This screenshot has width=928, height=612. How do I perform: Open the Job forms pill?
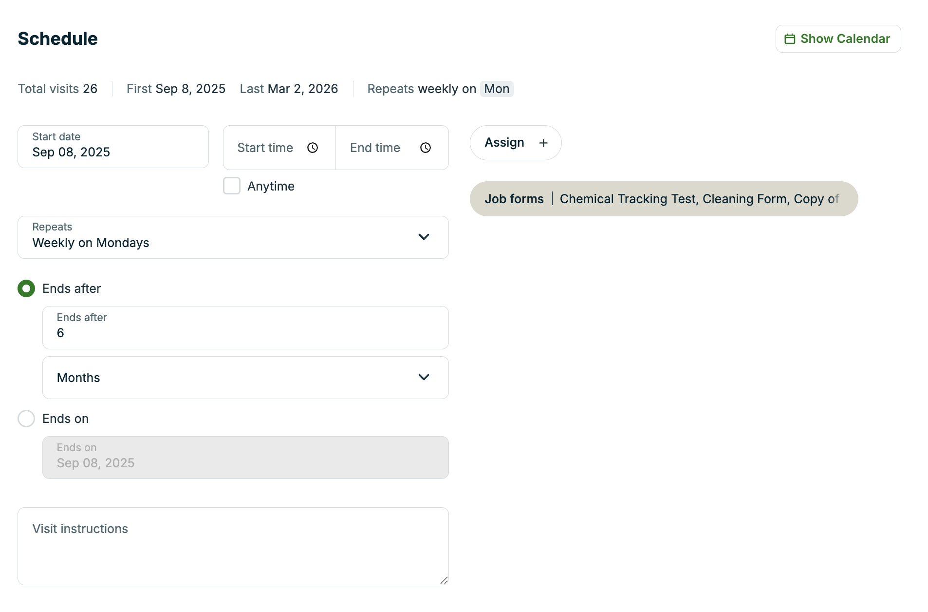[663, 199]
